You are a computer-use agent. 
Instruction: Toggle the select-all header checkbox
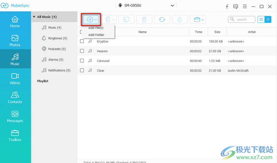[81, 32]
